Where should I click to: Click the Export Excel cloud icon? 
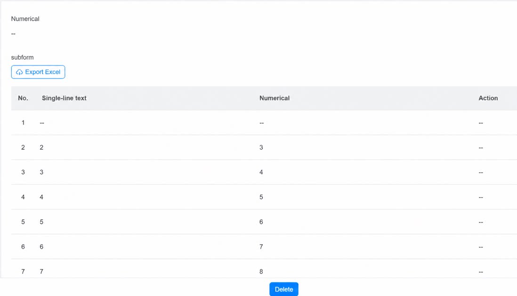pos(19,72)
